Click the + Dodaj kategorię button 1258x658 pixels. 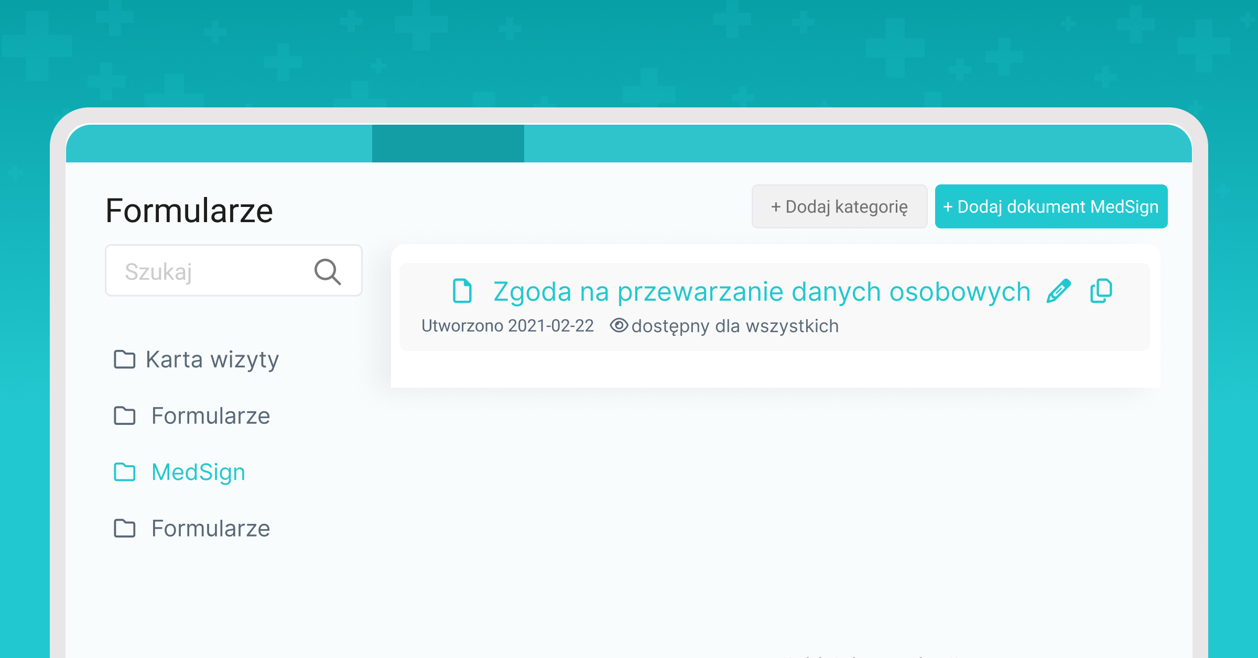839,206
